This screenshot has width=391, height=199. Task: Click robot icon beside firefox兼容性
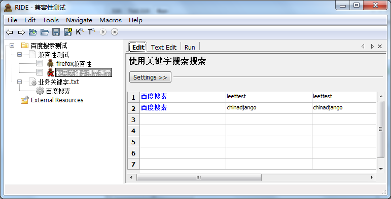click(50, 63)
